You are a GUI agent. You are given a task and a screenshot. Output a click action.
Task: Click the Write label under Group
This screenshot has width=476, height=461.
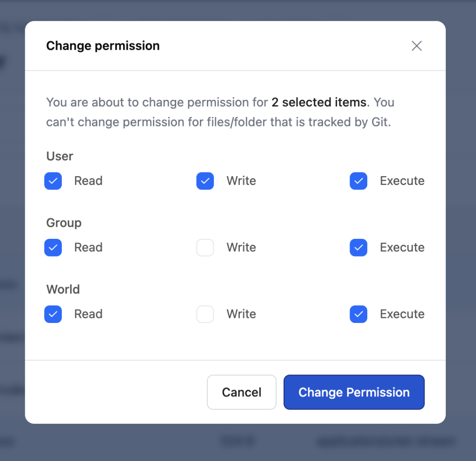(x=241, y=248)
